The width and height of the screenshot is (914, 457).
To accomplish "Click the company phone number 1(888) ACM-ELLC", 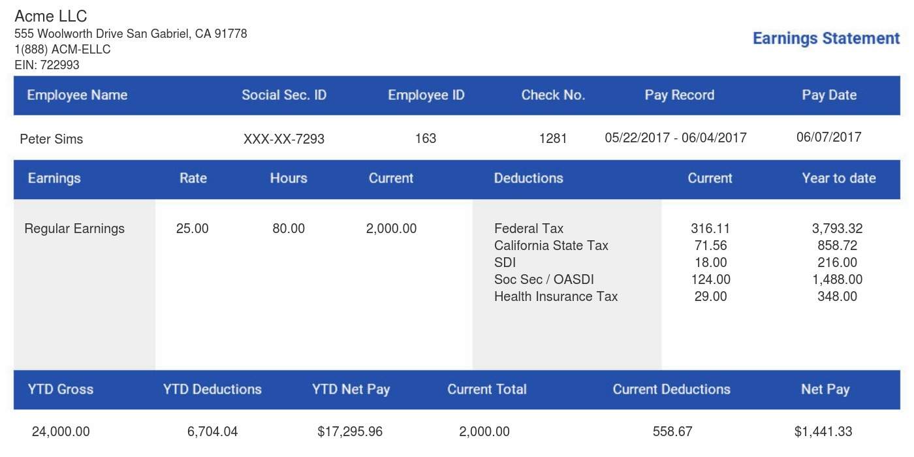I will [62, 49].
